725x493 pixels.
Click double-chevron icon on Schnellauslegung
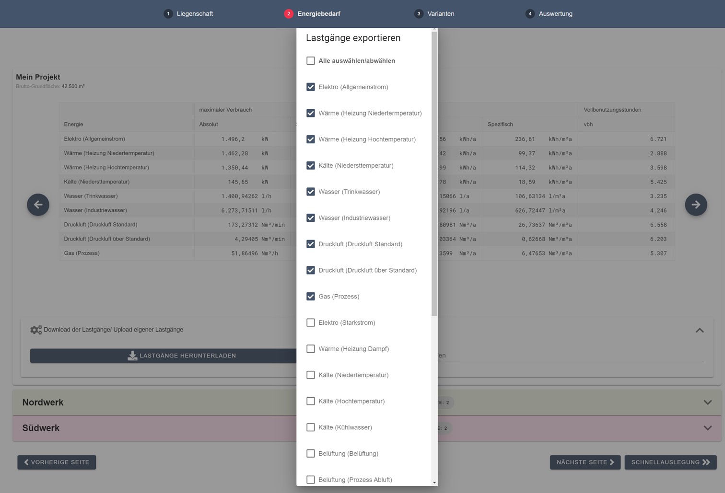pos(706,462)
